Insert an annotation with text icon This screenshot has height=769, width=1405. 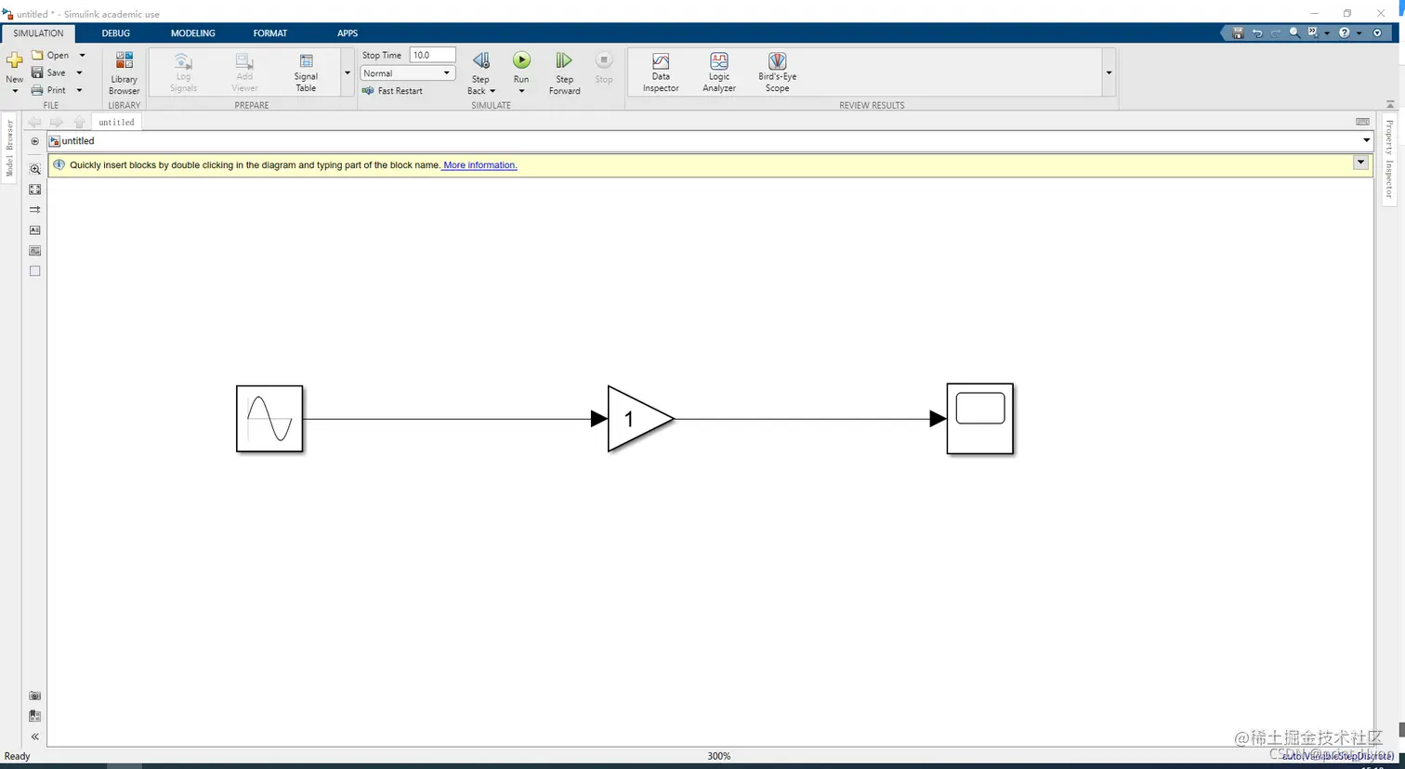point(35,230)
